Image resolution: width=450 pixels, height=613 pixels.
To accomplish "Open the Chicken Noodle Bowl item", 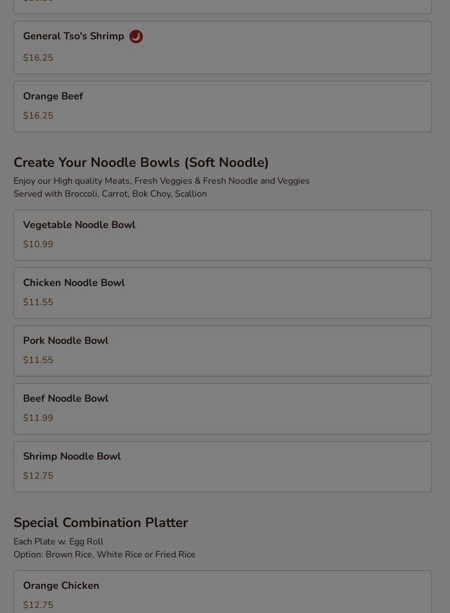I will point(223,293).
